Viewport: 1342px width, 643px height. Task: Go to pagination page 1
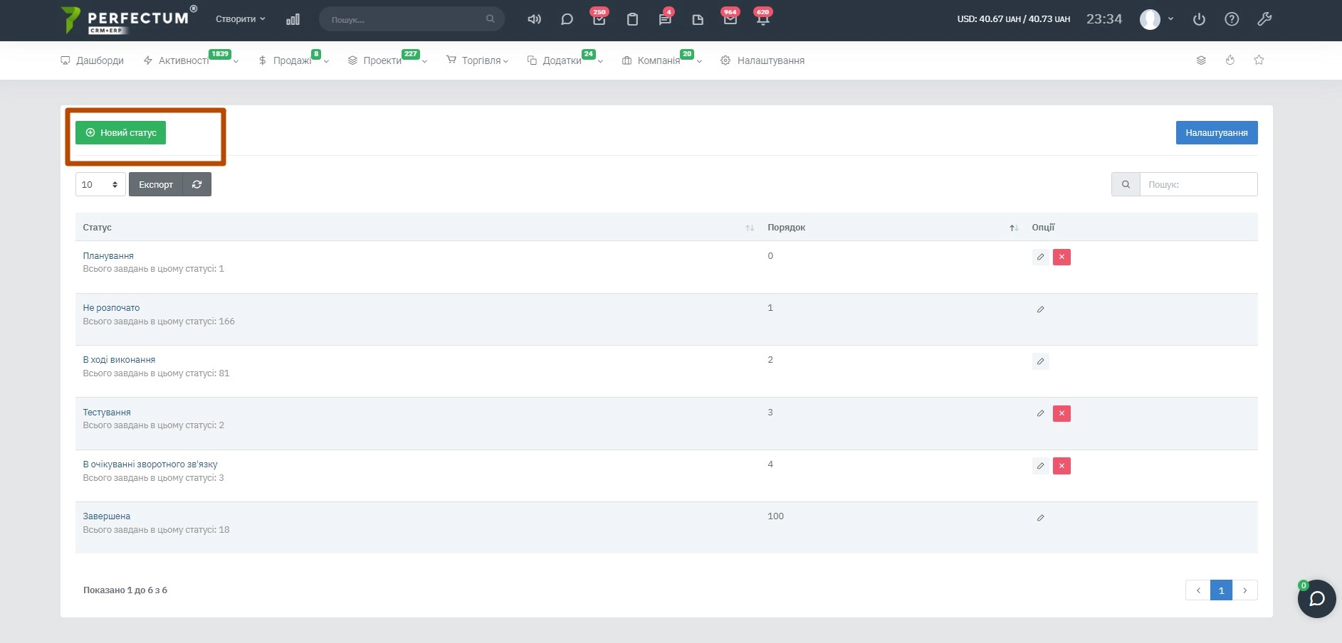1221,590
